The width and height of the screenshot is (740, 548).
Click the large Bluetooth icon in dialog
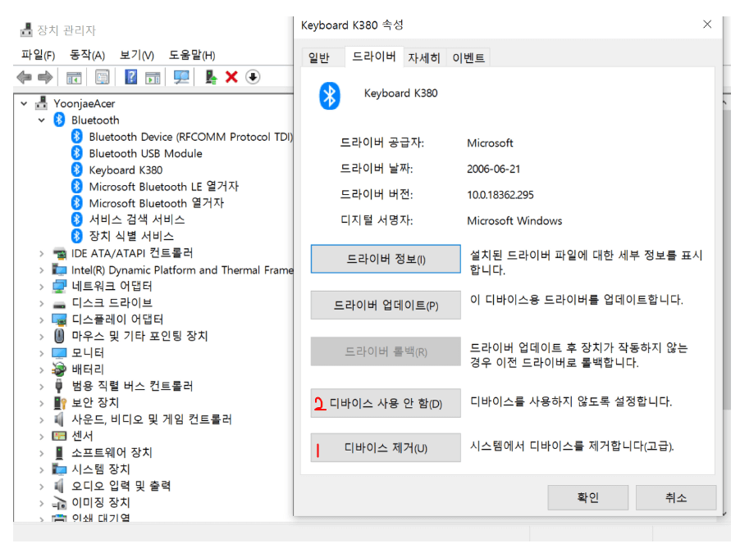click(x=330, y=96)
